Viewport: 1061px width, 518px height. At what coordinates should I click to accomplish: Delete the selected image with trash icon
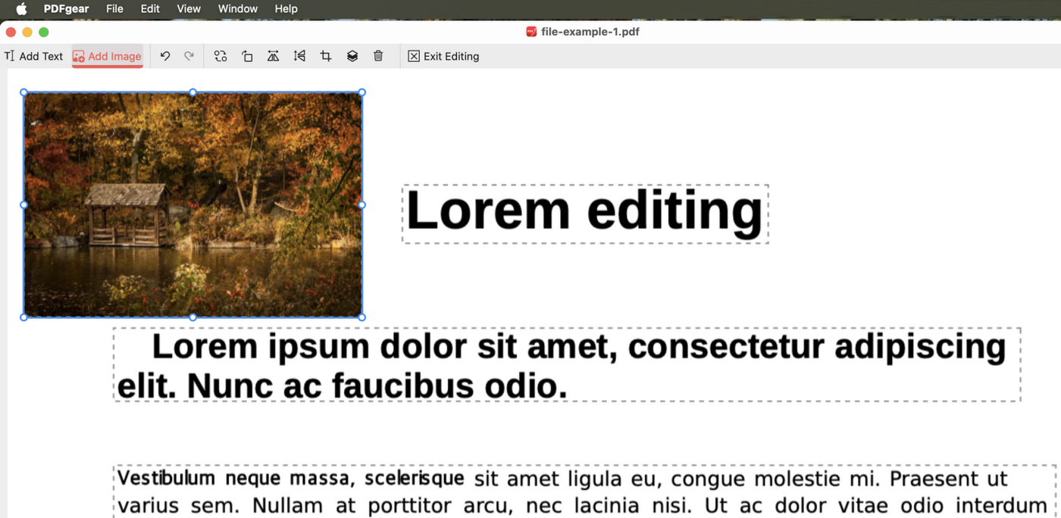click(x=378, y=56)
